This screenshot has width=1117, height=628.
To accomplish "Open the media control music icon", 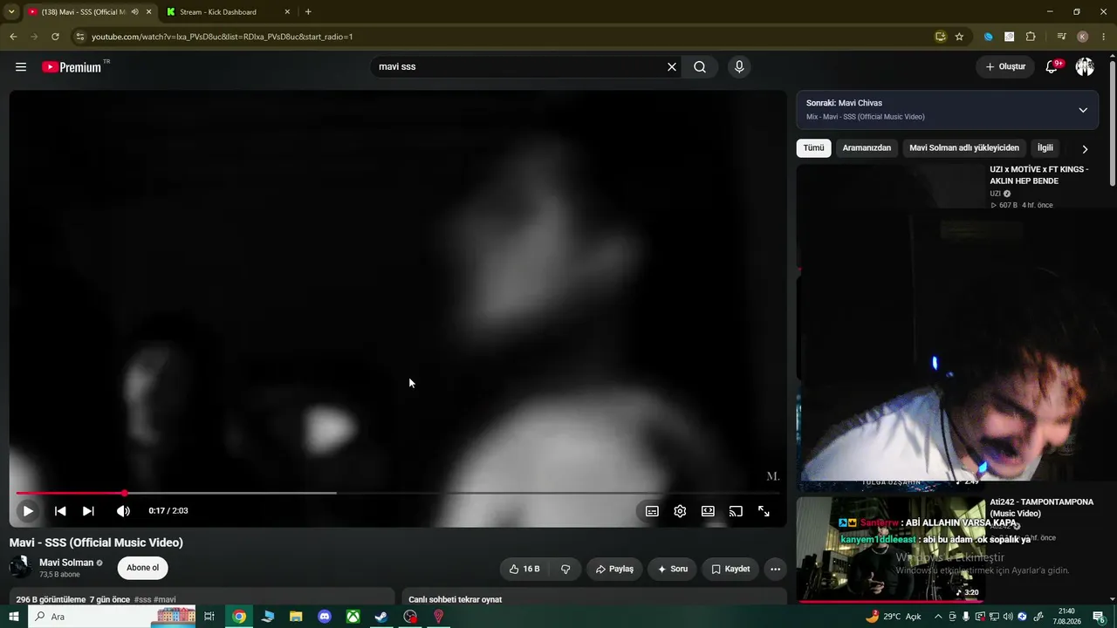I will tap(1061, 37).
